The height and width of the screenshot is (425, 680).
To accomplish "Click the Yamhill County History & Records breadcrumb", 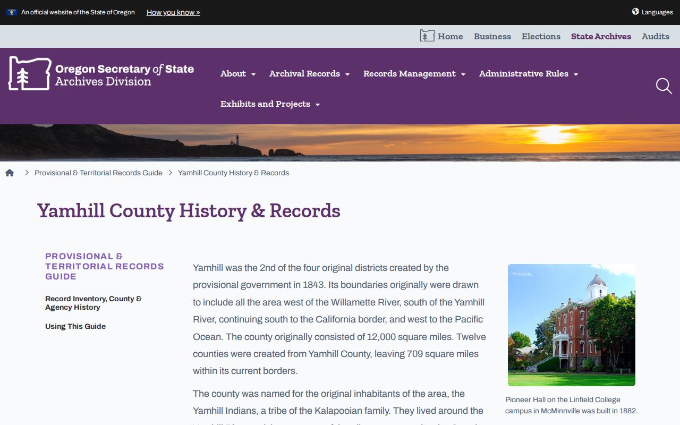I will coord(233,173).
